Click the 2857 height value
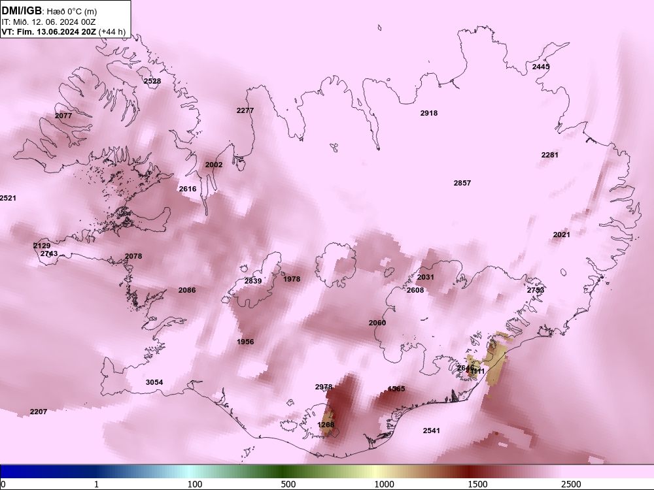This screenshot has width=654, height=490. 462,183
